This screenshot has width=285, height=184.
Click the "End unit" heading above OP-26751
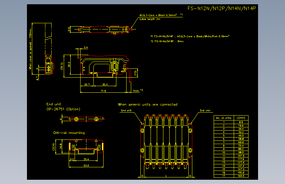[x=54, y=104]
